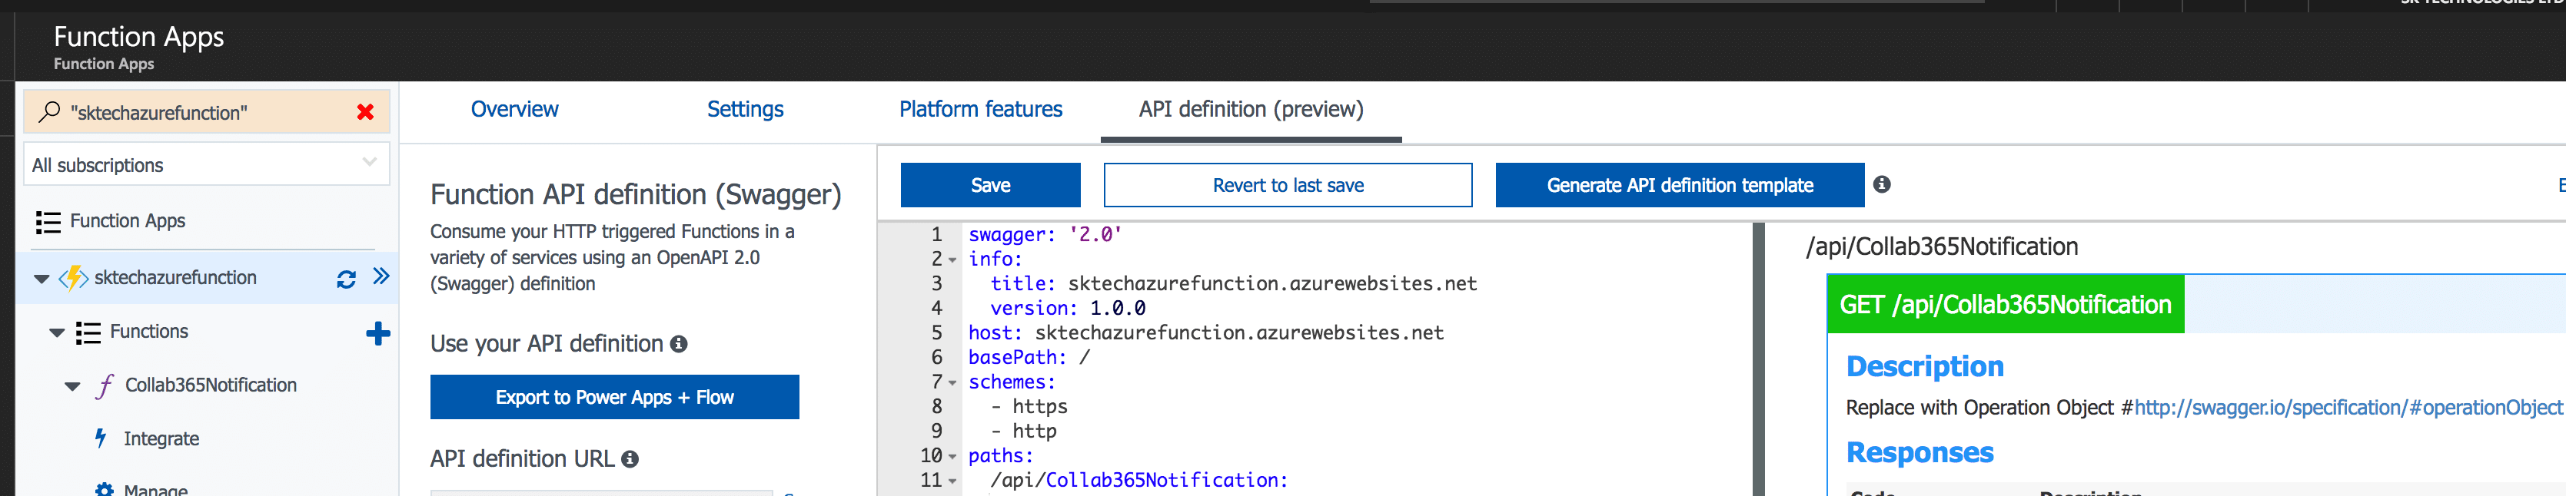Select Function Apps in the sidebar
The height and width of the screenshot is (496, 2566).
coord(128,222)
